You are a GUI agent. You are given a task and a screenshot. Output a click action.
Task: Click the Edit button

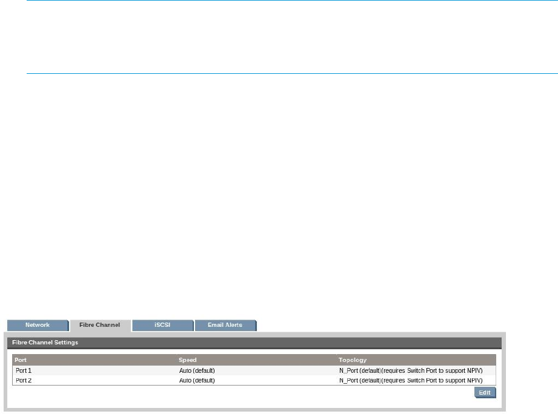coord(485,393)
